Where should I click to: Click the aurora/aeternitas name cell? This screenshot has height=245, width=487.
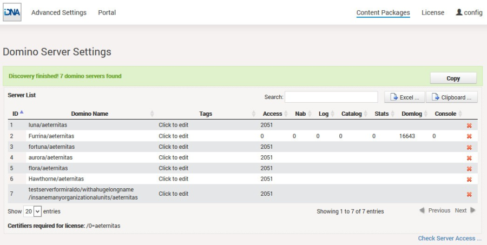[x=50, y=157]
